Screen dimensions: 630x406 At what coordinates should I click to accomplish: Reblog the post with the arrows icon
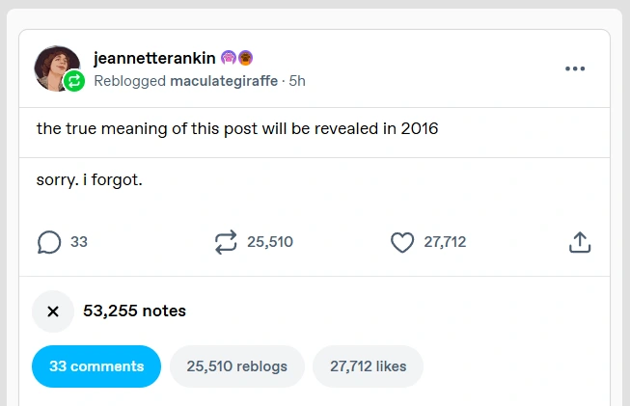[226, 242]
